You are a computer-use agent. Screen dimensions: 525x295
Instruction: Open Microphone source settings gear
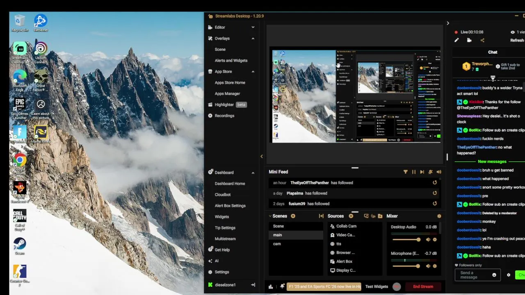coord(435,266)
